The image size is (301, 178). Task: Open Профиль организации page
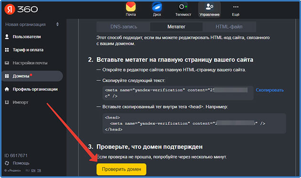click(35, 89)
